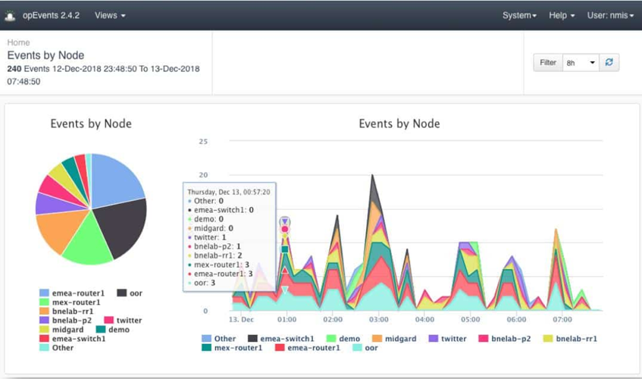Hide the midgard series in area chart legend
The image size is (642, 379).
(x=399, y=339)
